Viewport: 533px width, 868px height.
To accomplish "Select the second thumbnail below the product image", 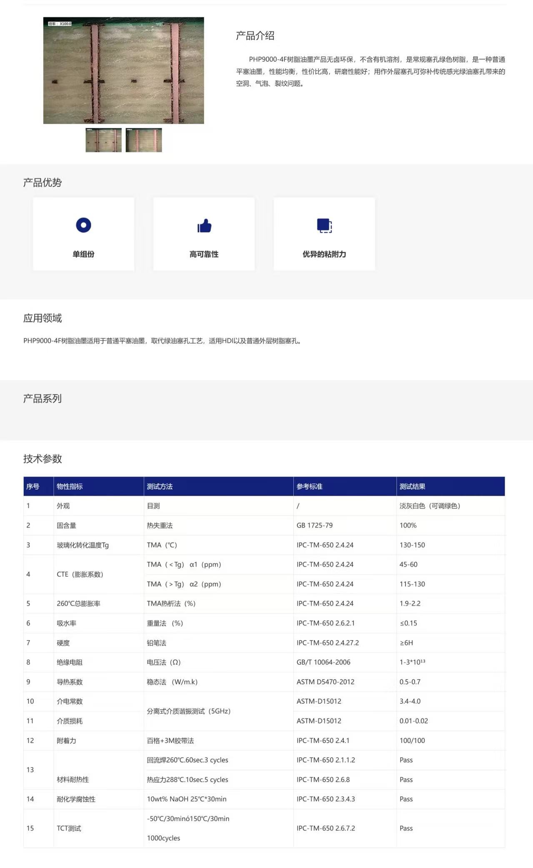I will tap(144, 140).
